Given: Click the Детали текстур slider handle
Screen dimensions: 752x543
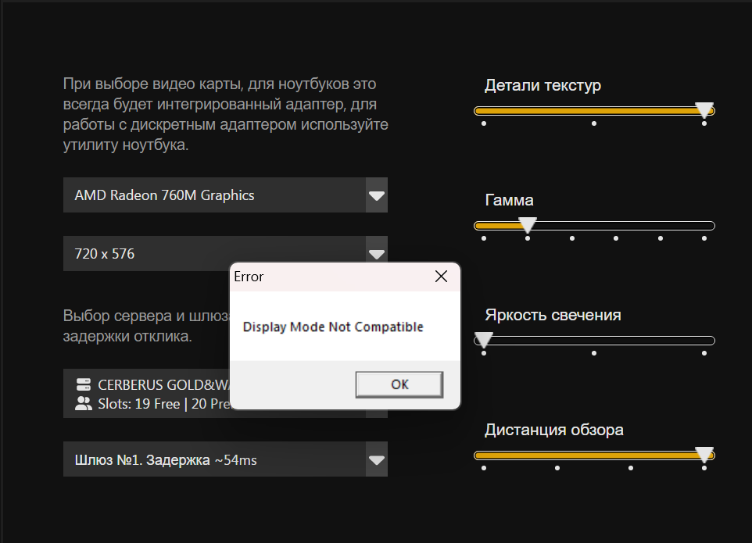Looking at the screenshot, I should tap(704, 109).
